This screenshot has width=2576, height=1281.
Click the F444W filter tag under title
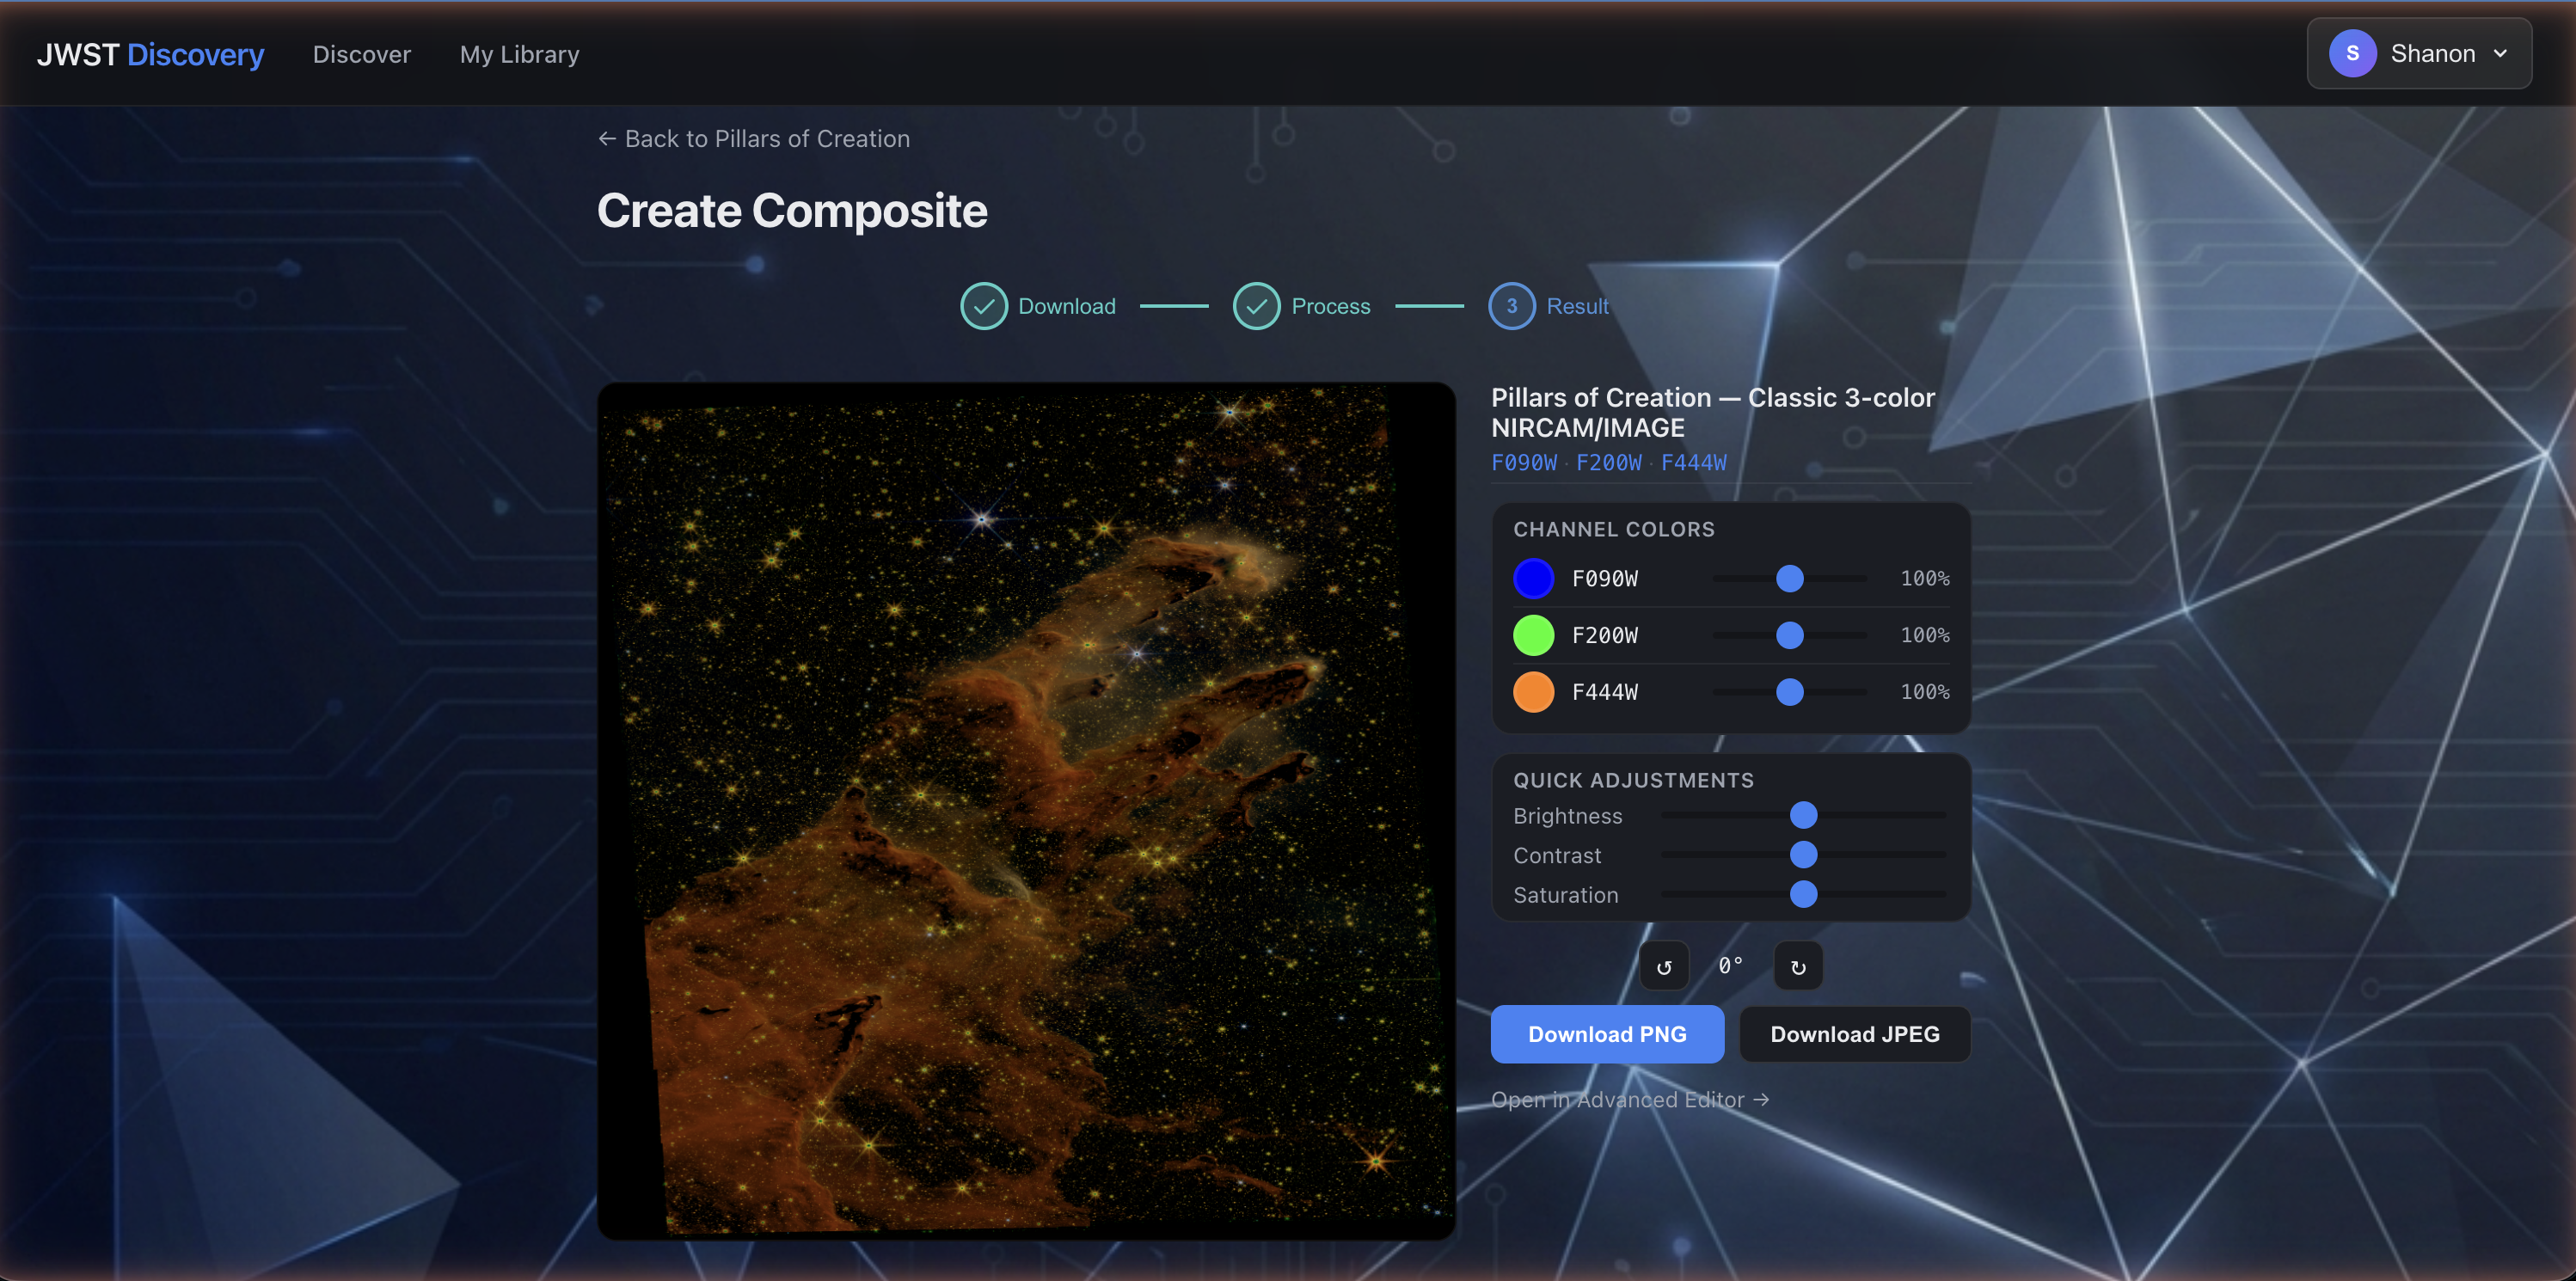click(1694, 463)
